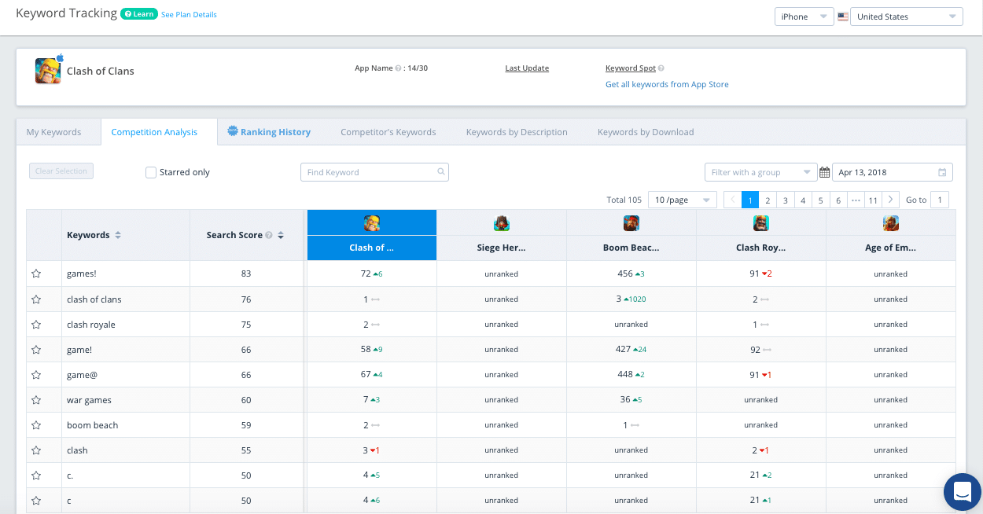Screen dimensions: 983x514
Task: Click the Learn badge button
Action: click(x=139, y=14)
